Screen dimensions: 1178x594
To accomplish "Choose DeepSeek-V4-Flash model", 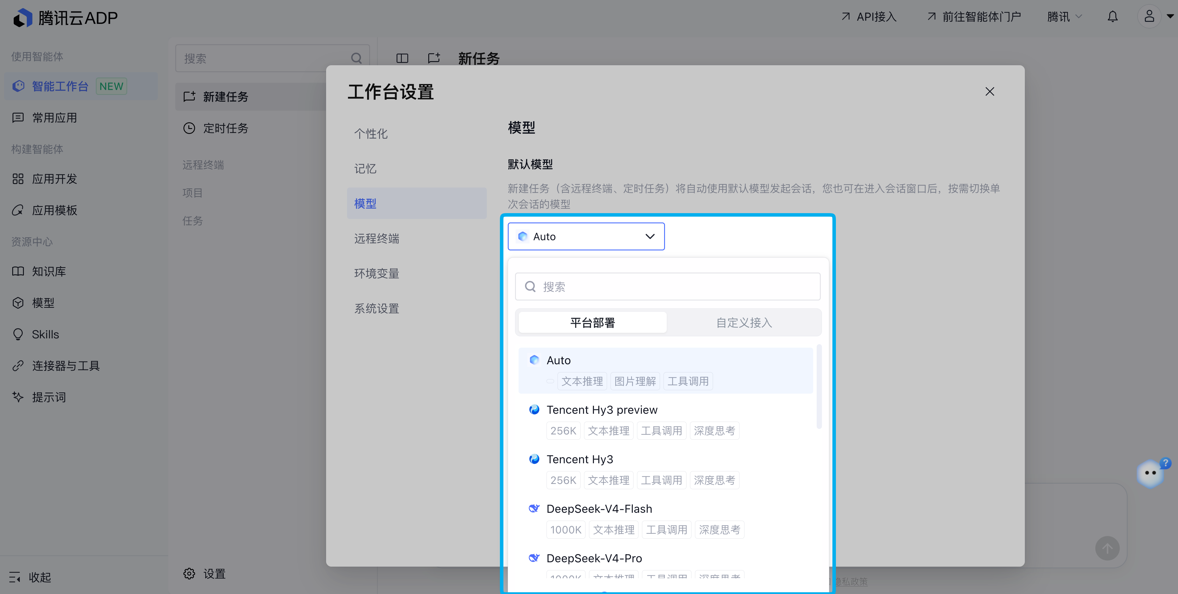I will [x=665, y=519].
